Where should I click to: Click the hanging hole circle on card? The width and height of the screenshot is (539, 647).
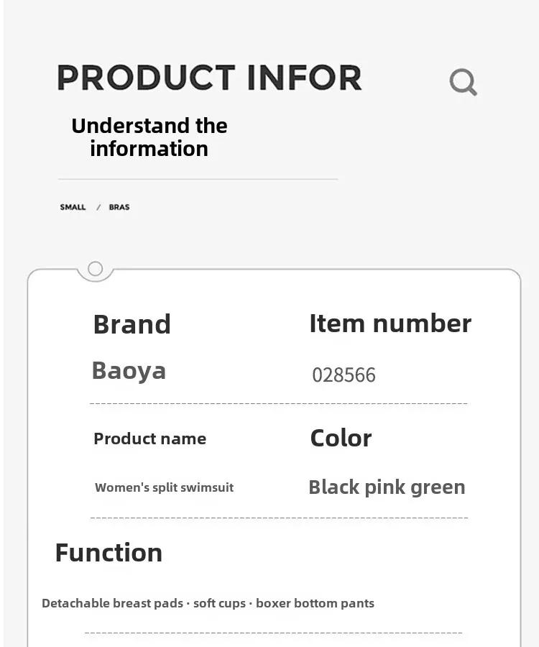[96, 269]
